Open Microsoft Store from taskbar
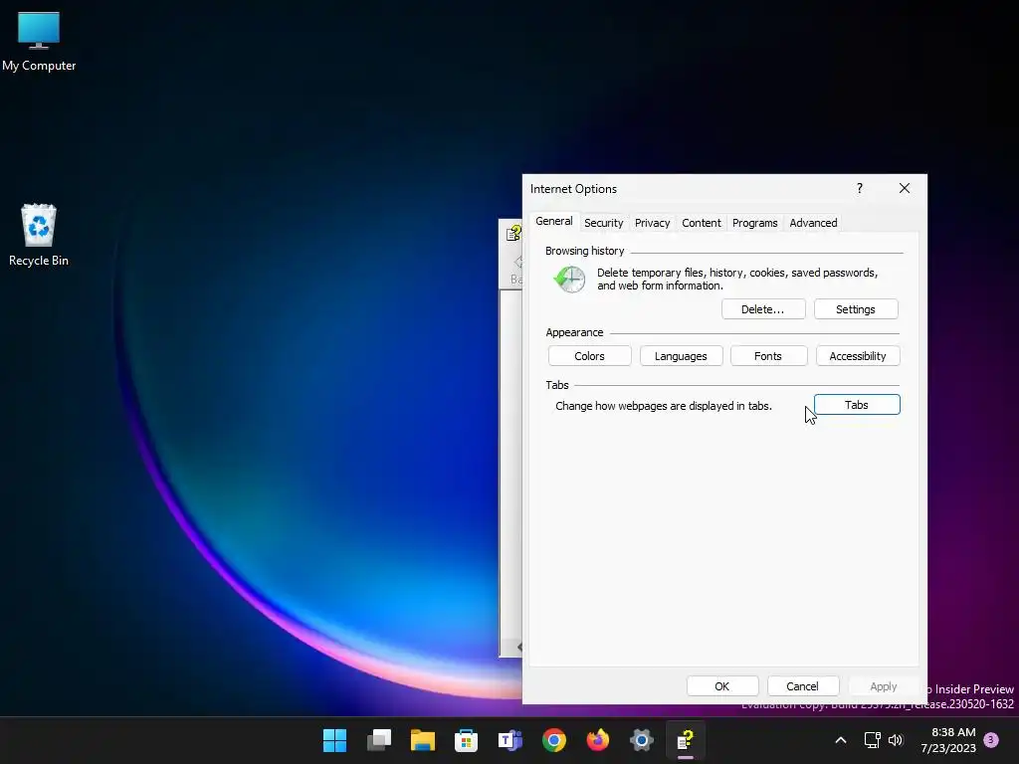 pyautogui.click(x=466, y=740)
